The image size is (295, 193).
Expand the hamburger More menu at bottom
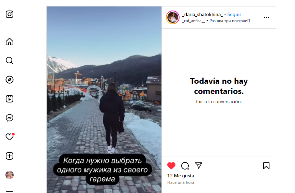point(10,191)
